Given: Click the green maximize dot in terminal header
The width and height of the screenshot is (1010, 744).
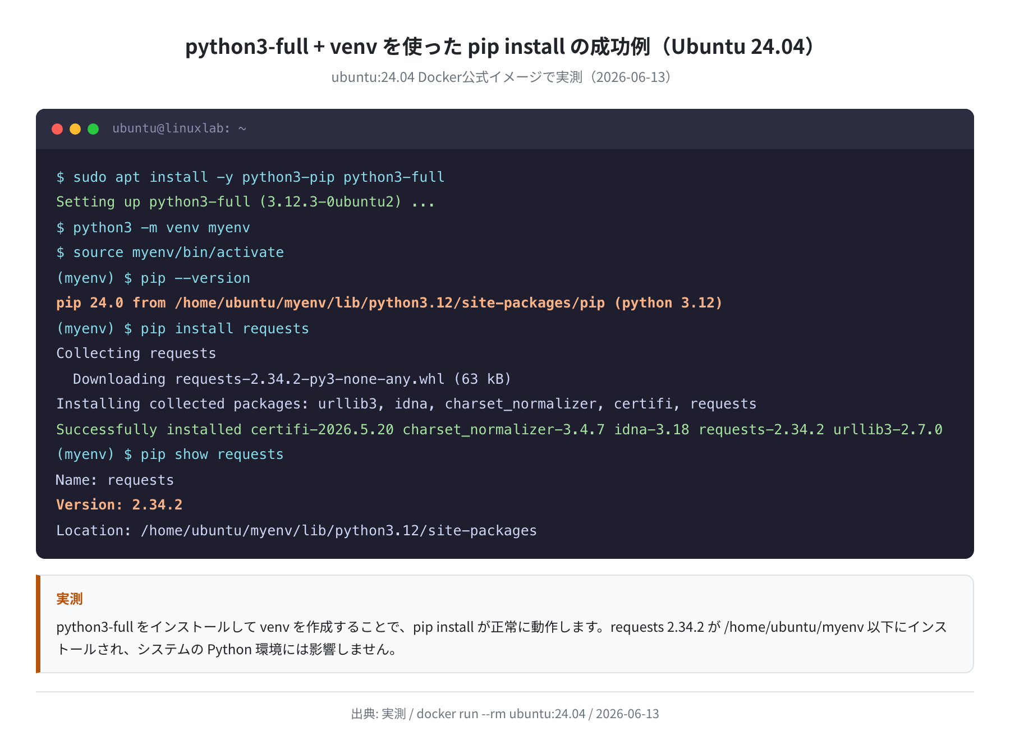Looking at the screenshot, I should coord(93,129).
